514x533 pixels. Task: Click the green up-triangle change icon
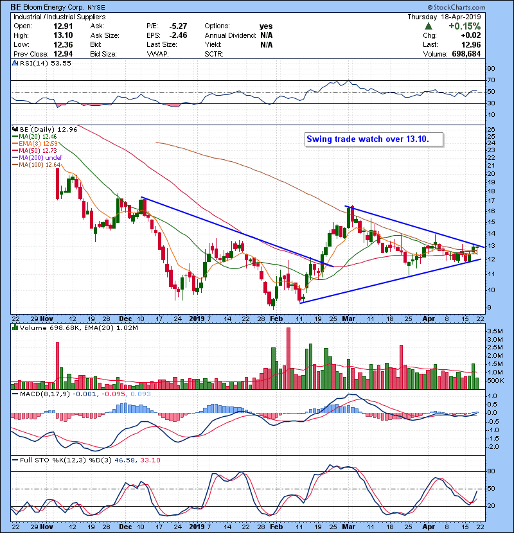429,26
